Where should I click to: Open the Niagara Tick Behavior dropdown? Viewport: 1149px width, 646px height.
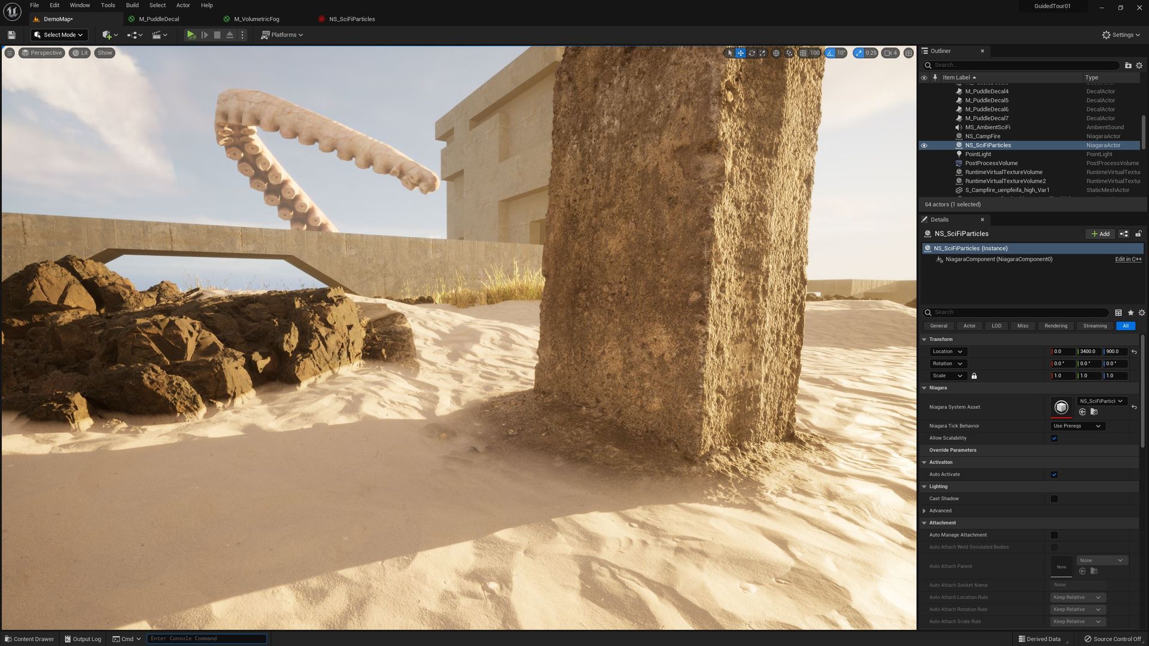[x=1076, y=425]
